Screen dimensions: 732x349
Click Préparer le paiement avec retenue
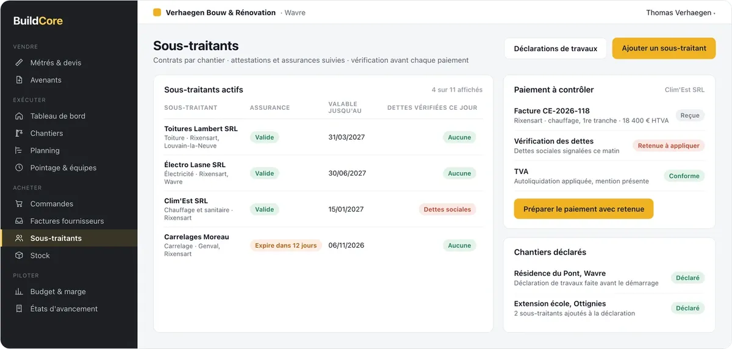click(583, 209)
